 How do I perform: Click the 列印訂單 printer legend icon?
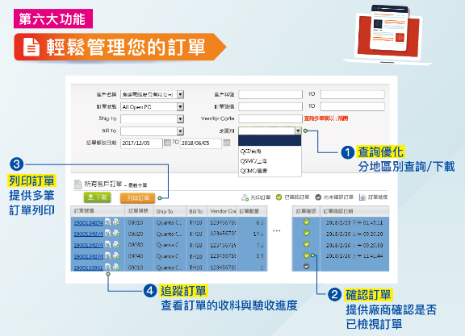pyautogui.click(x=245, y=197)
